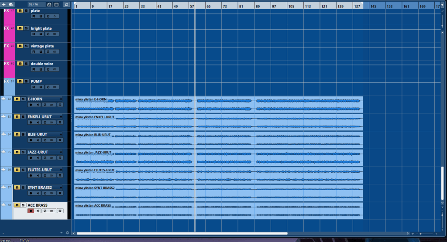Expand the SYNT BRASS2 track dropdown arrow
This screenshot has height=242, width=447.
click(61, 187)
